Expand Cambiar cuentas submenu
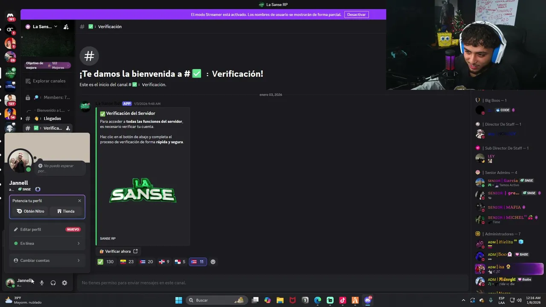 (47, 261)
